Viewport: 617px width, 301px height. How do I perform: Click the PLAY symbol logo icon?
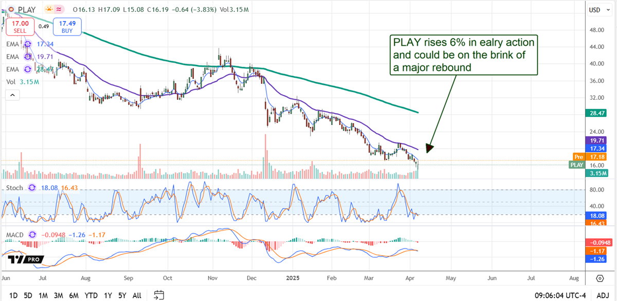tap(10, 10)
